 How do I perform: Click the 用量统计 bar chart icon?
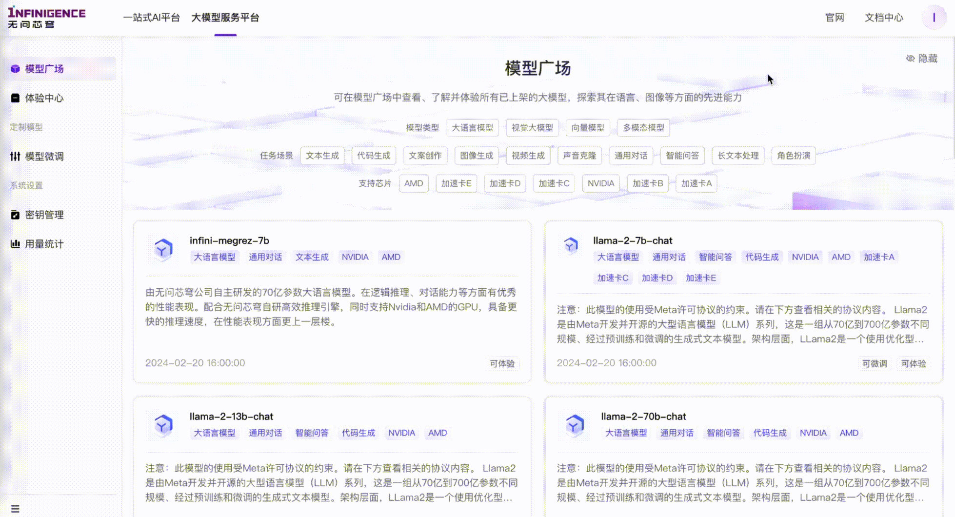pos(15,244)
